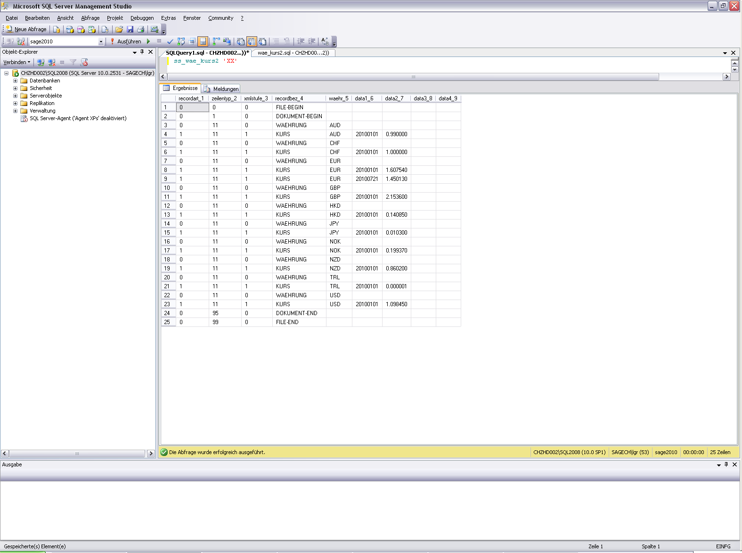Toggle auto-hide pin of Objekt-Explorer

coord(142,52)
